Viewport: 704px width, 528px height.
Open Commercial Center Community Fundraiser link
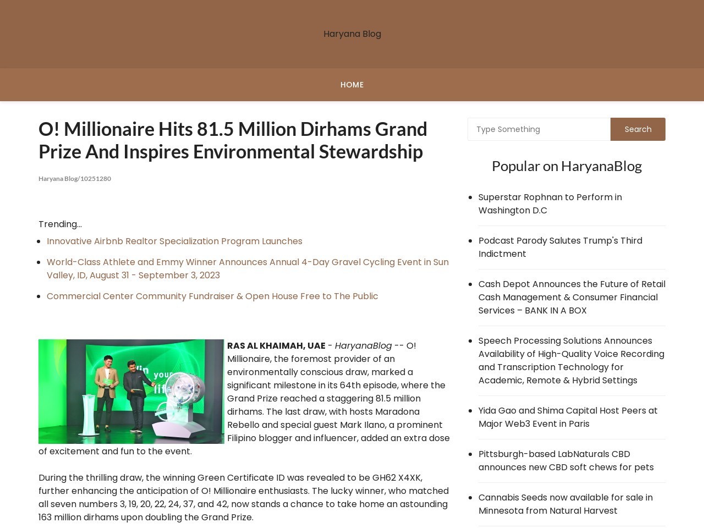[x=212, y=296]
